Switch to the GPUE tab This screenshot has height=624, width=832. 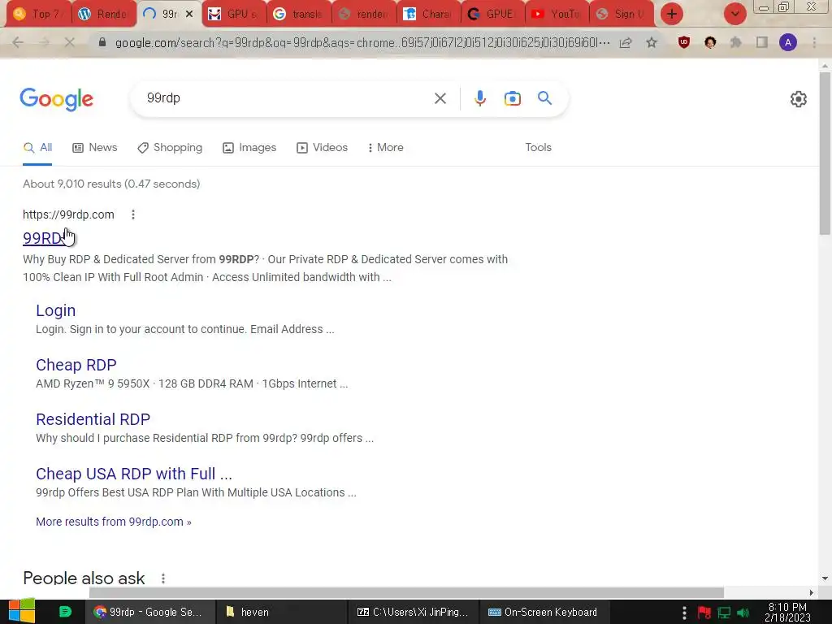(x=492, y=14)
